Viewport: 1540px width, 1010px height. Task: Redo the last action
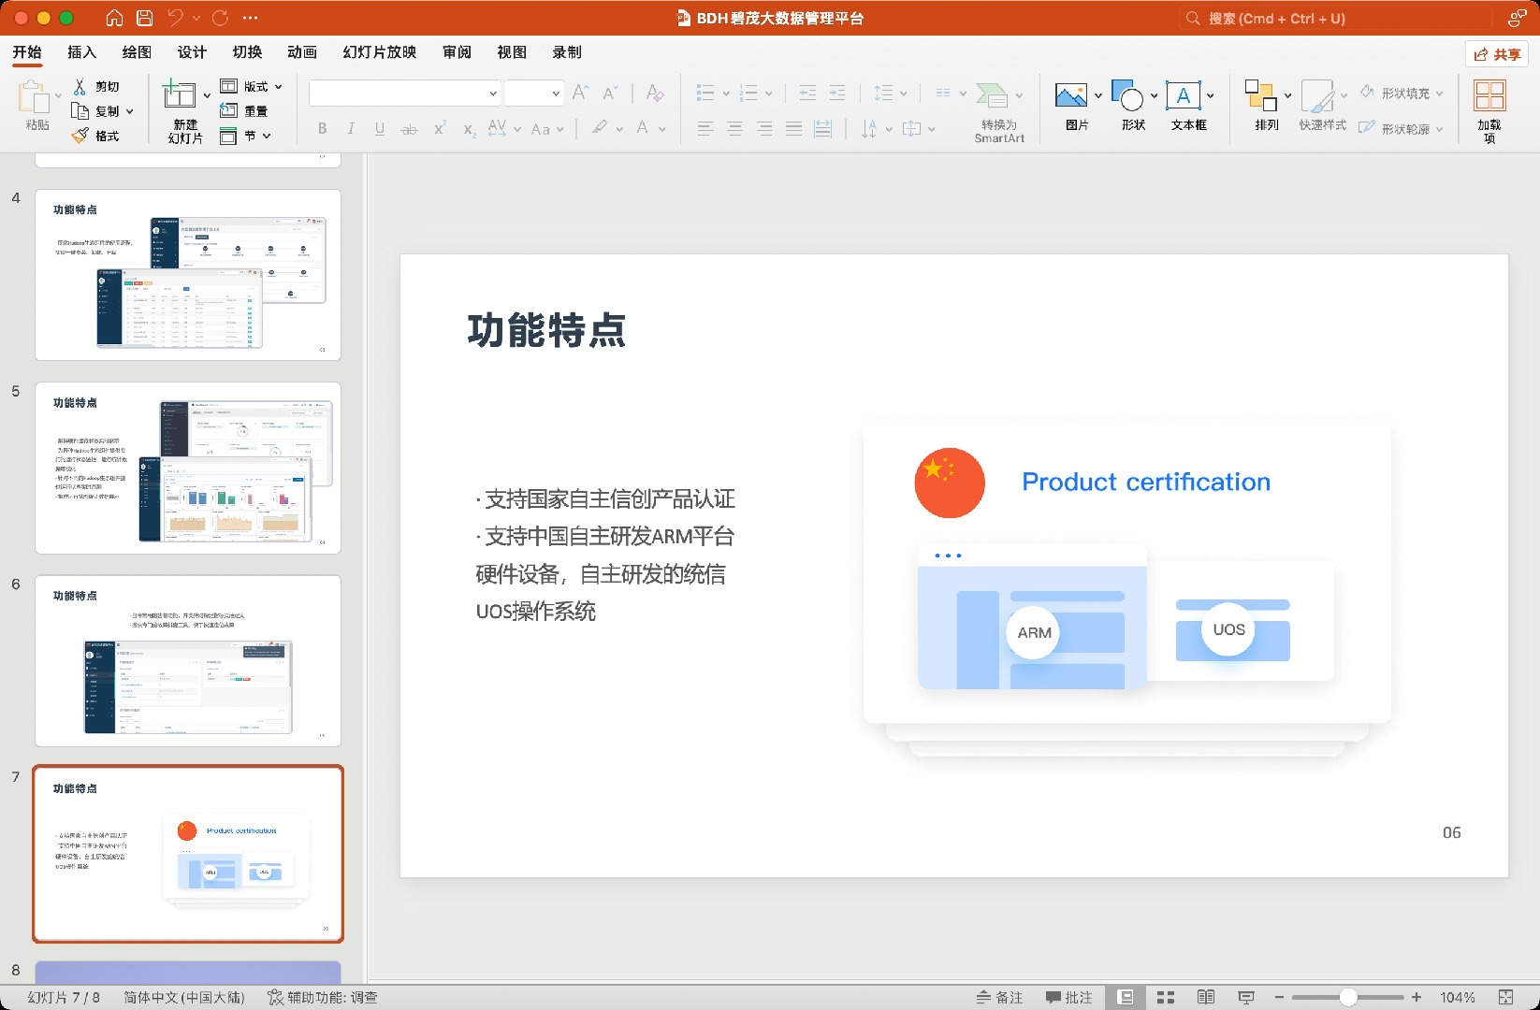coord(220,18)
